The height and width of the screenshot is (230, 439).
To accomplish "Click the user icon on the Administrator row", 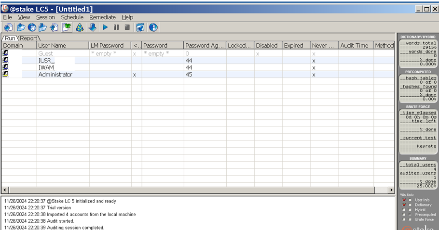I will (5, 74).
